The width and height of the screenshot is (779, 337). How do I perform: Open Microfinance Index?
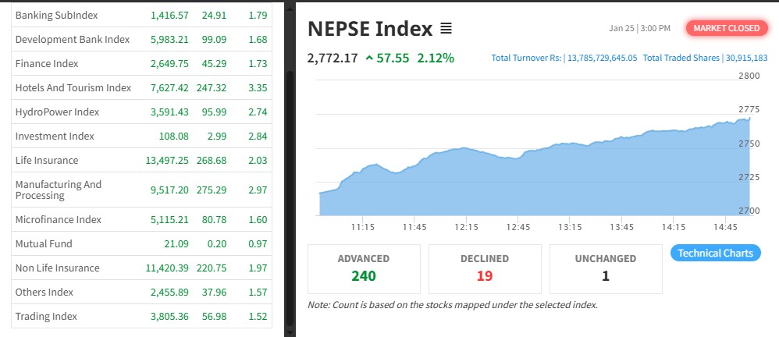(59, 220)
